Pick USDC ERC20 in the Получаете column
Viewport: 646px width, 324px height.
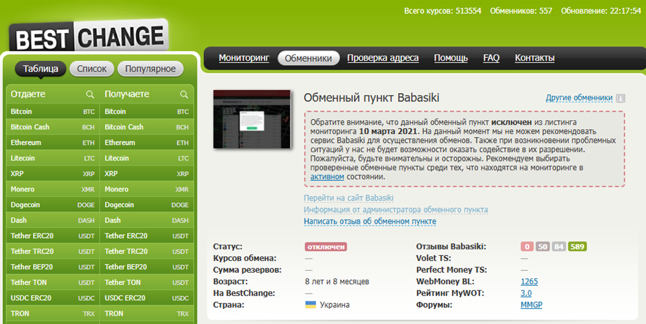tap(147, 298)
